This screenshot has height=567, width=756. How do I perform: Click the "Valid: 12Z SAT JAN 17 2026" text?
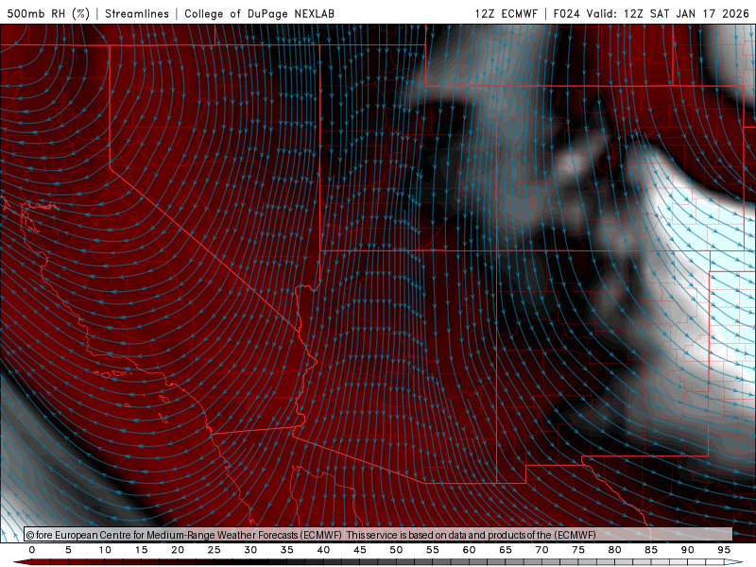[x=668, y=13]
